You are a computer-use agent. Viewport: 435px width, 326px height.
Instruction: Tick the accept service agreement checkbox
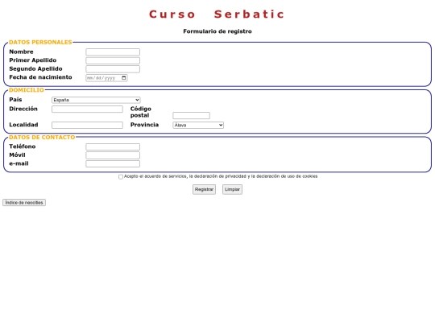click(121, 176)
